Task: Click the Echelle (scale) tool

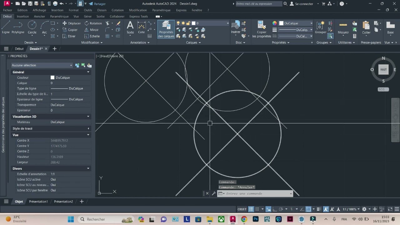Action: [92, 36]
